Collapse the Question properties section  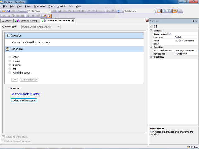point(151,47)
